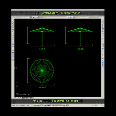This screenshot has height=116, width=116.
Task: Toggle the DYN status bar button
Action: click(59, 106)
